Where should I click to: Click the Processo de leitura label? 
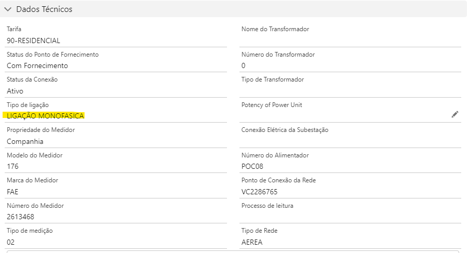coord(267,206)
